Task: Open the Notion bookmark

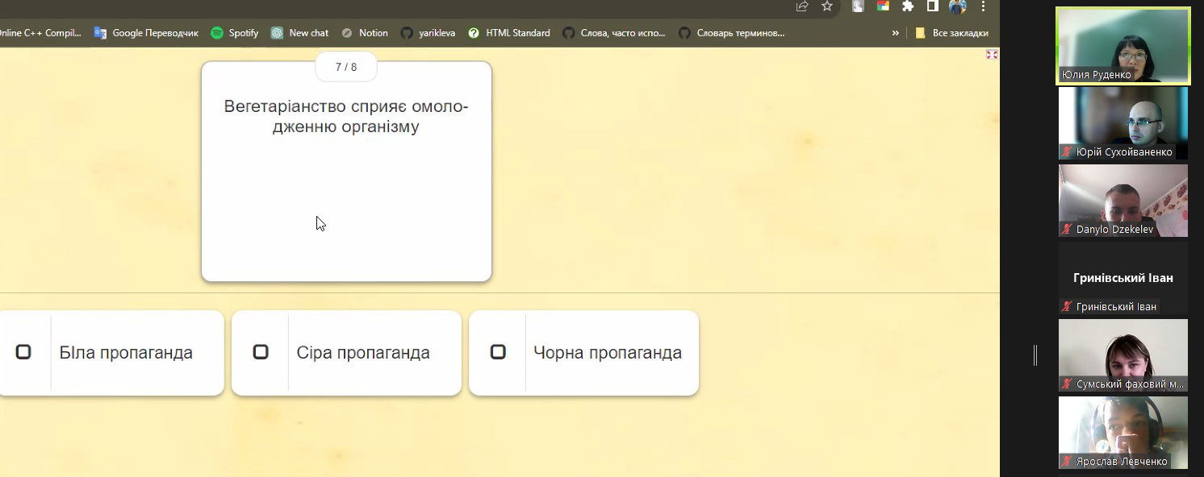Action: (x=365, y=33)
